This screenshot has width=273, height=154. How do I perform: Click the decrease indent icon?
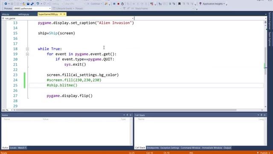pyautogui.click(x=170, y=4)
